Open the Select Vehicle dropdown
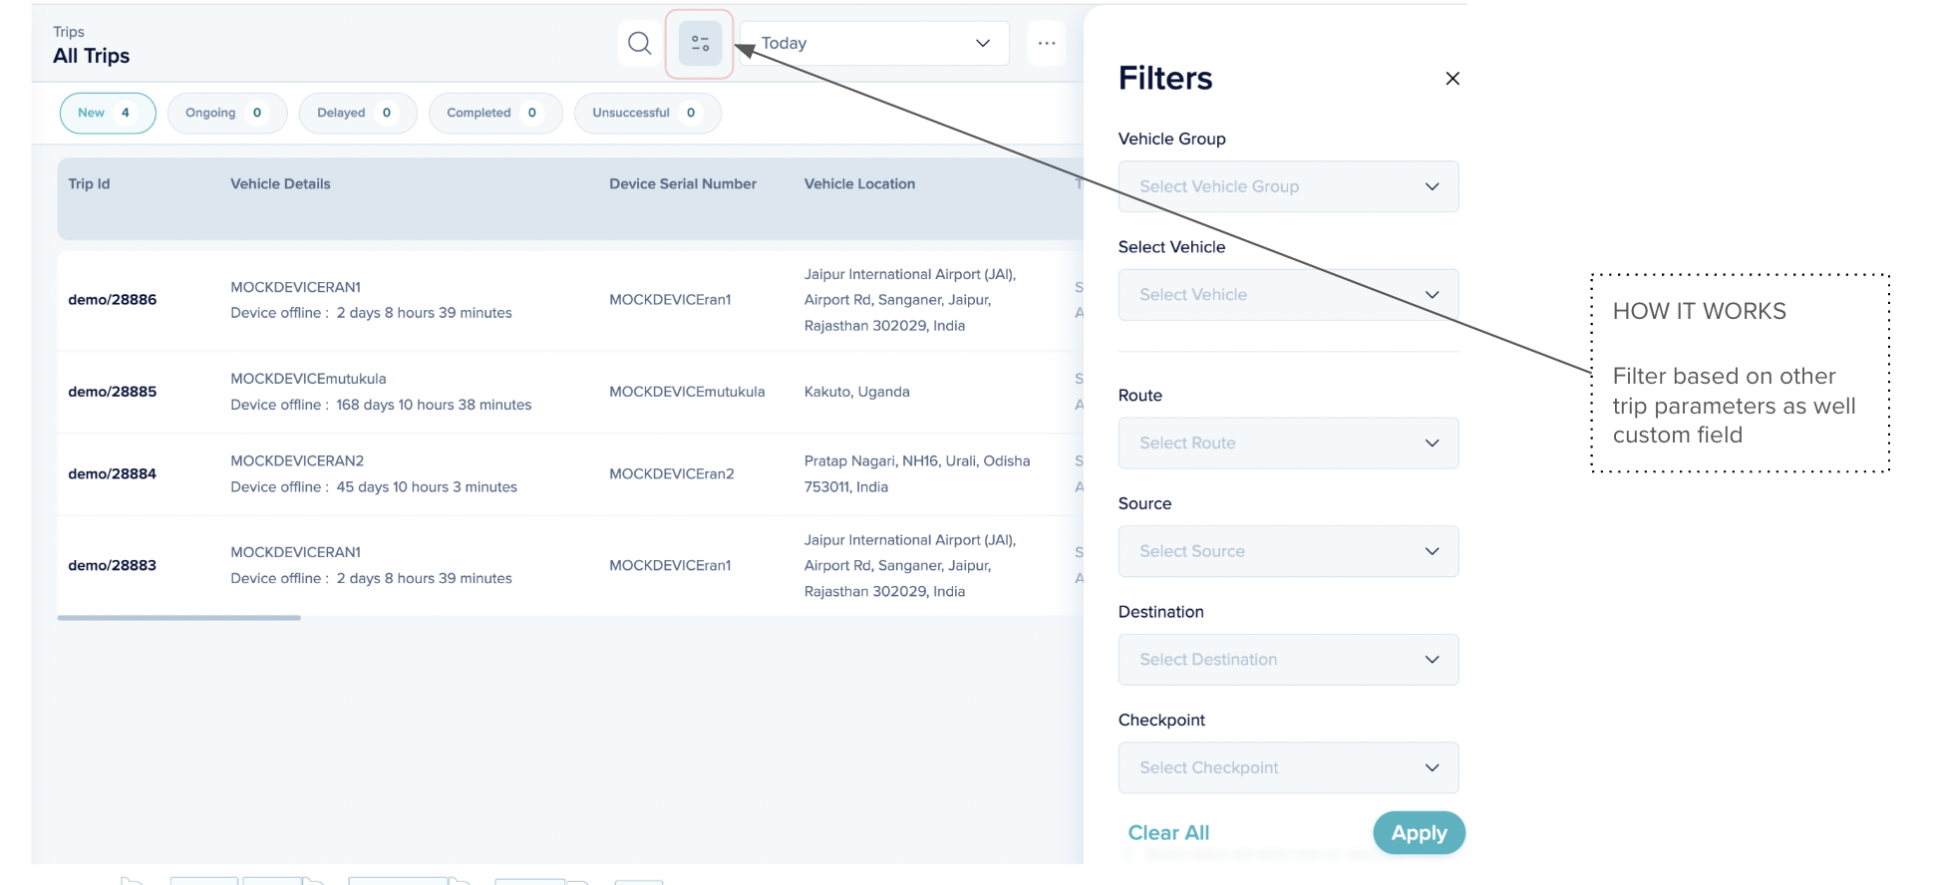 tap(1287, 295)
